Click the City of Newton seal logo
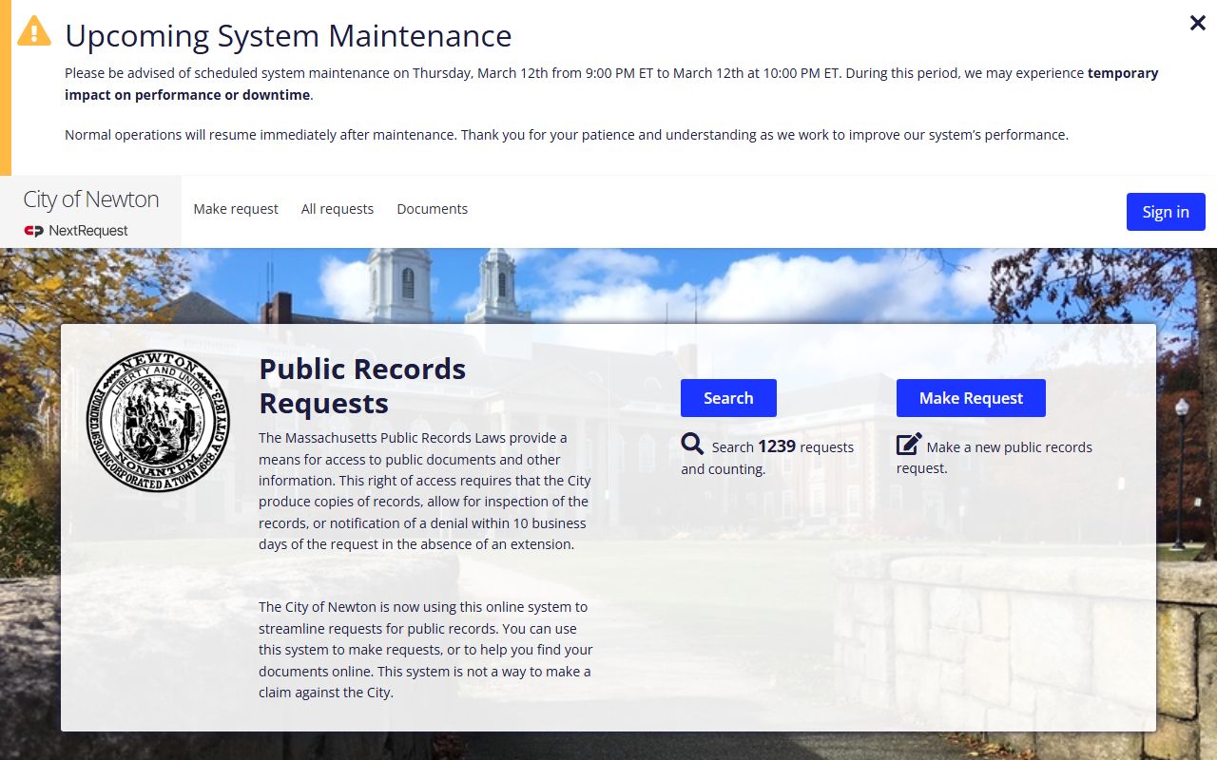This screenshot has height=760, width=1217. coord(158,422)
